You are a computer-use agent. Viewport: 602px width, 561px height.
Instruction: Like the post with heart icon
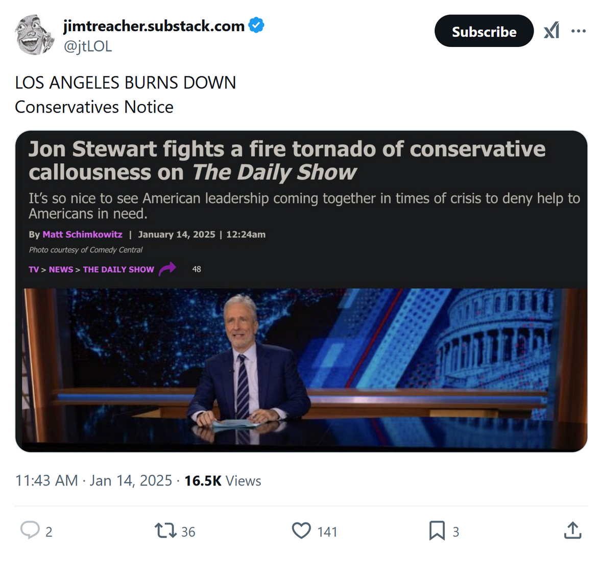pos(301,531)
